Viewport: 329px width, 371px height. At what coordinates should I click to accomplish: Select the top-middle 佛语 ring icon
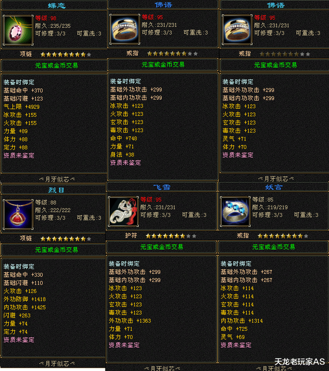coord(125,29)
